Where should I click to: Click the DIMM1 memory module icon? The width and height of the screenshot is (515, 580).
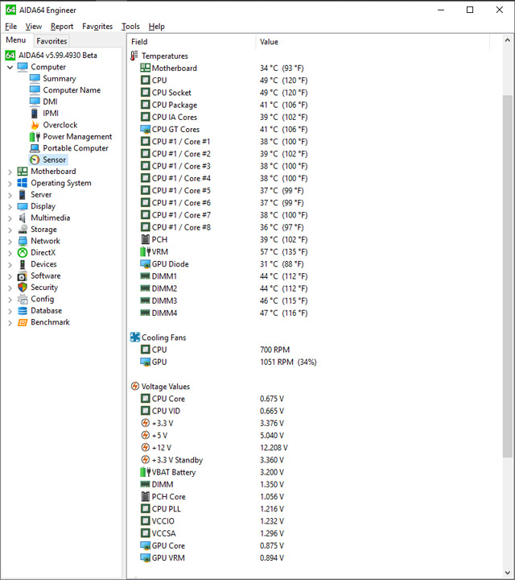tap(145, 276)
